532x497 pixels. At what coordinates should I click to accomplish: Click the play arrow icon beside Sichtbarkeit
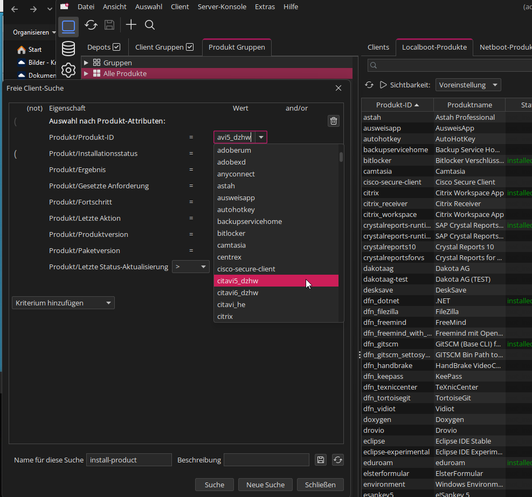coord(383,85)
